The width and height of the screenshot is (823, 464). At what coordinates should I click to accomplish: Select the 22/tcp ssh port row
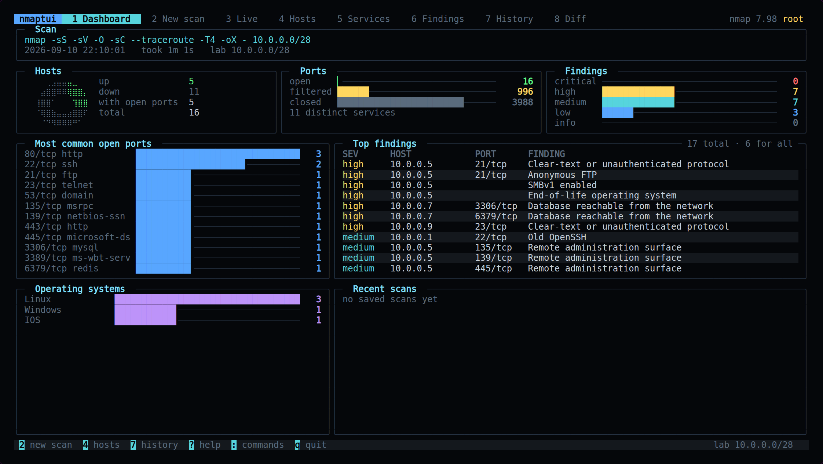point(173,164)
